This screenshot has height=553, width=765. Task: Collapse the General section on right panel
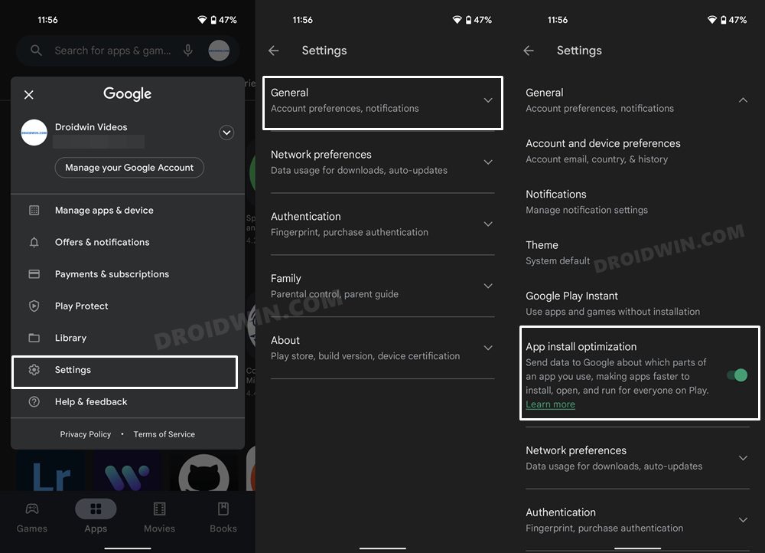tap(742, 100)
